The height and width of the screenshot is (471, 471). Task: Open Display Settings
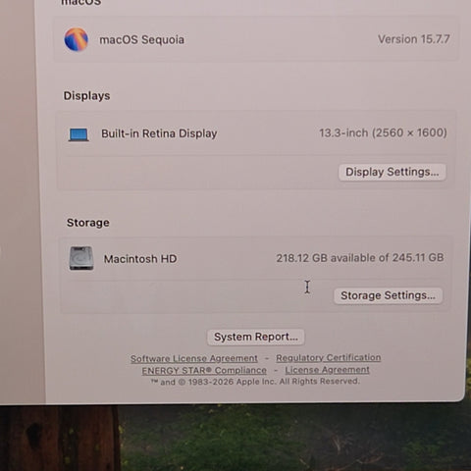pyautogui.click(x=392, y=172)
